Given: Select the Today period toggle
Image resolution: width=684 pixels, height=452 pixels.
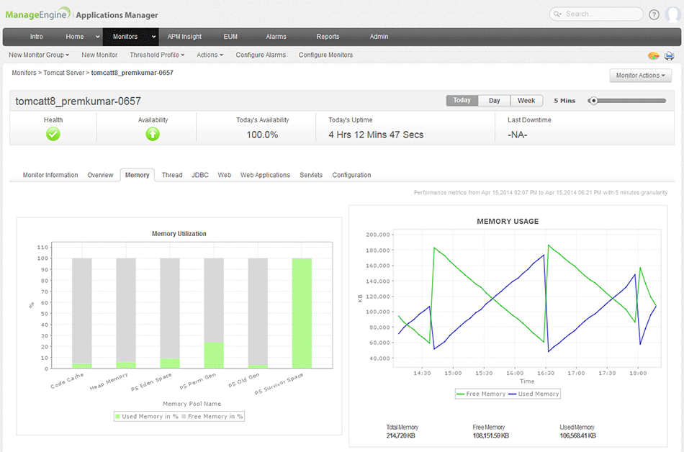Looking at the screenshot, I should [x=462, y=100].
